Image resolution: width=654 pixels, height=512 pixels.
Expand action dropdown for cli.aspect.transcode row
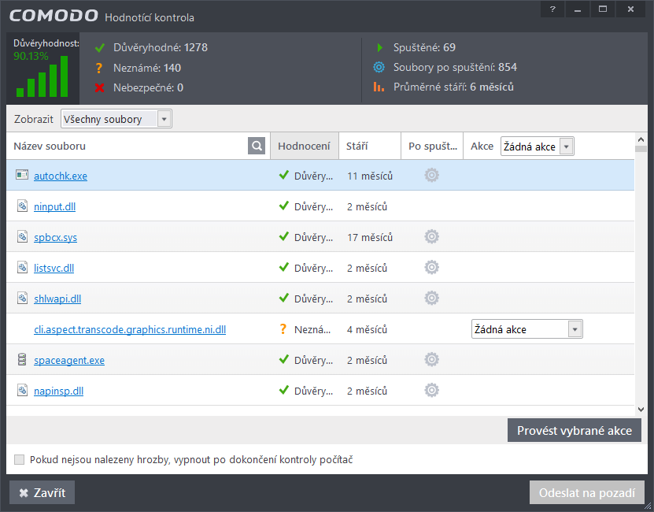pos(575,329)
